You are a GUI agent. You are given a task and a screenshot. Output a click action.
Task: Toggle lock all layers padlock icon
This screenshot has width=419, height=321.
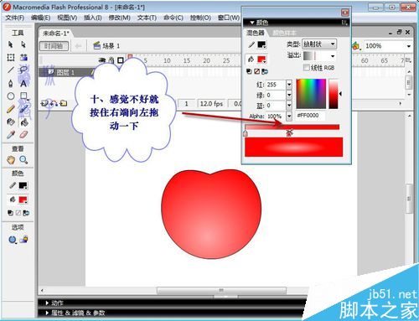pos(111,60)
